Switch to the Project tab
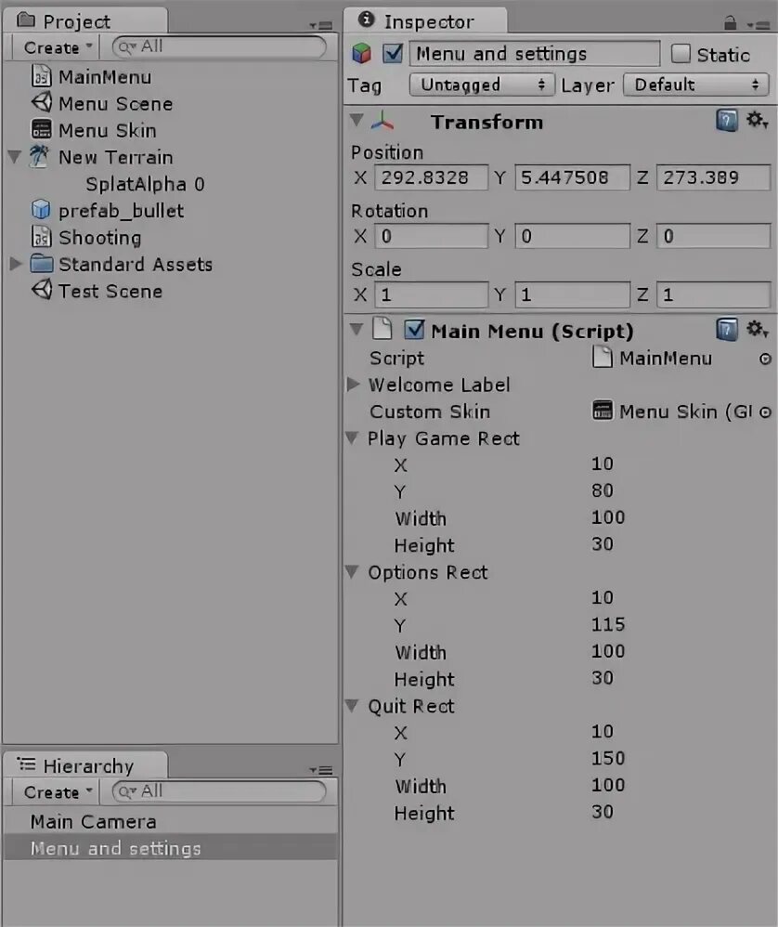 pos(85,20)
